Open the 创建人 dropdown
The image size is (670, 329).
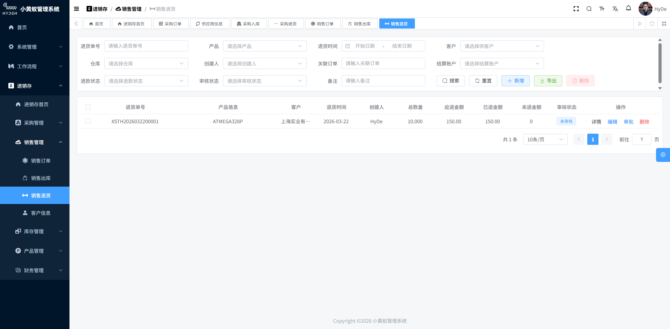coord(265,63)
